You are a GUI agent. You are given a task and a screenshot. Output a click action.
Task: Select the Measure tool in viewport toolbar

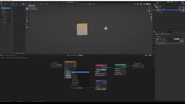pos(27,27)
